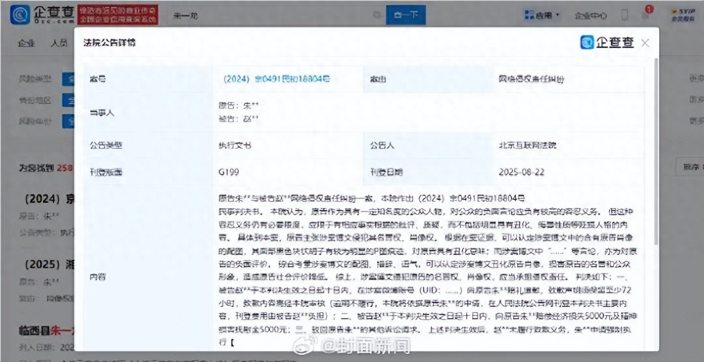
Task: Select the 企业中心 icon
Action: coord(589,15)
